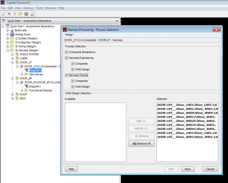The image size is (228, 183).
Task: Toggle Composite under Harness Engineering
Action: click(73, 64)
